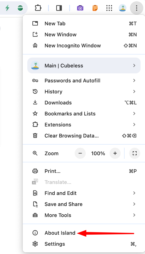Expand the Main | Cubeless profile submenu
Viewport: 145px width, 254px height.
click(x=84, y=66)
